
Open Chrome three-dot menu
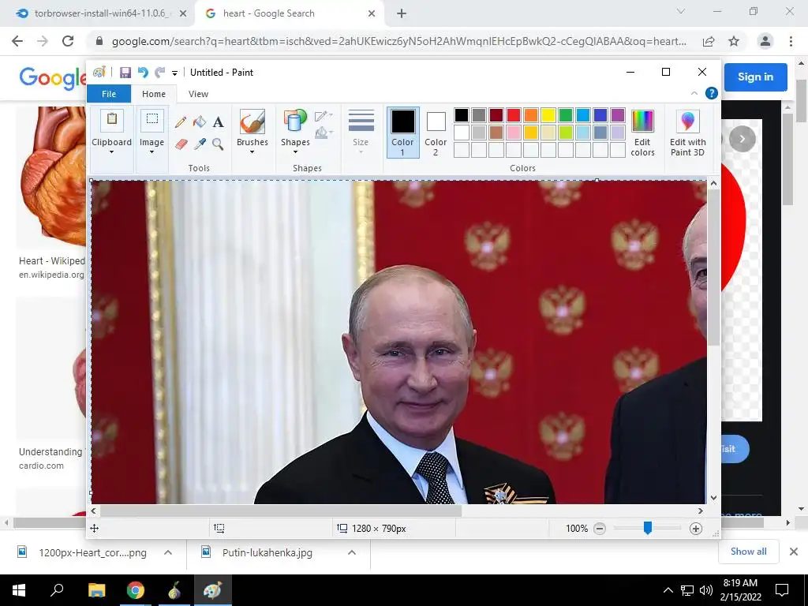click(x=791, y=41)
